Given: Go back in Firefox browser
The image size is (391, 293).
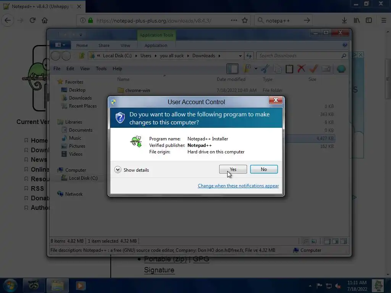Looking at the screenshot, I should (x=8, y=21).
